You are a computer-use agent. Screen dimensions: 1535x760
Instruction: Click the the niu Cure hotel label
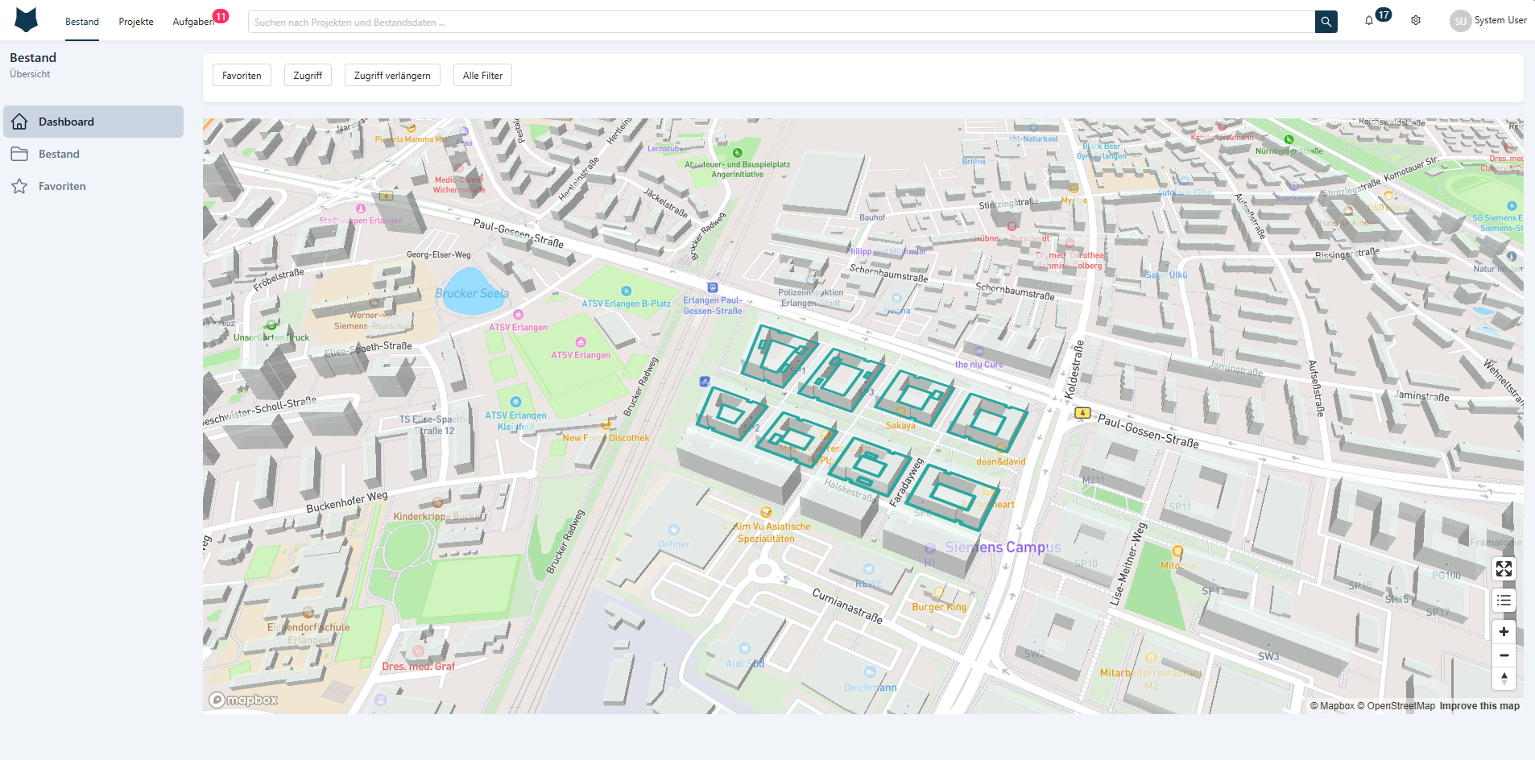(x=979, y=365)
